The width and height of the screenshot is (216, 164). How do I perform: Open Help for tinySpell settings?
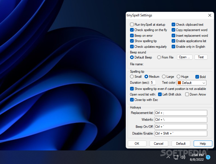[x=203, y=144]
